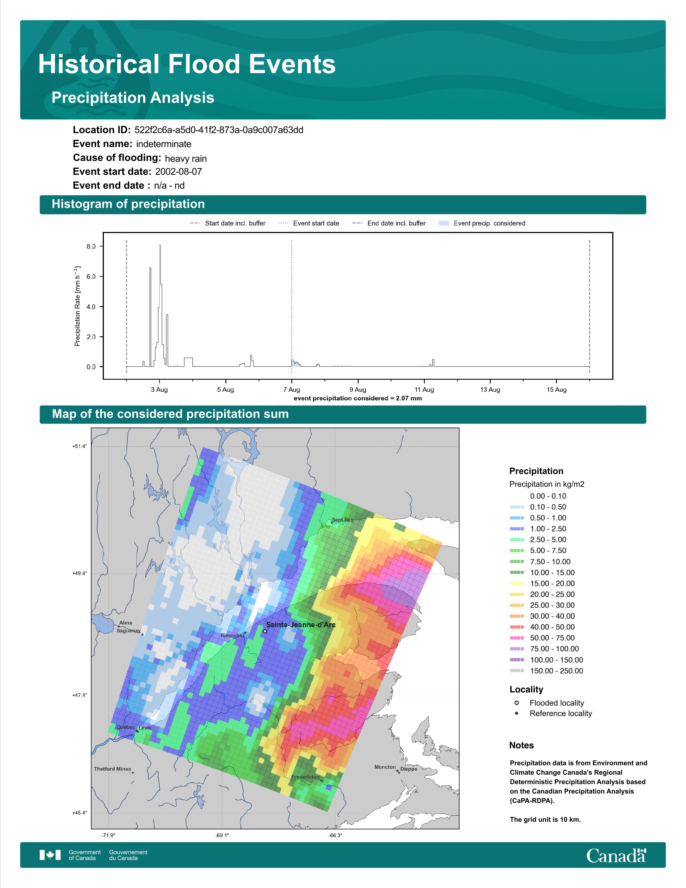Image resolution: width=686 pixels, height=888 pixels.
Task: Click the Canadian flag icon in footer
Action: [50, 855]
